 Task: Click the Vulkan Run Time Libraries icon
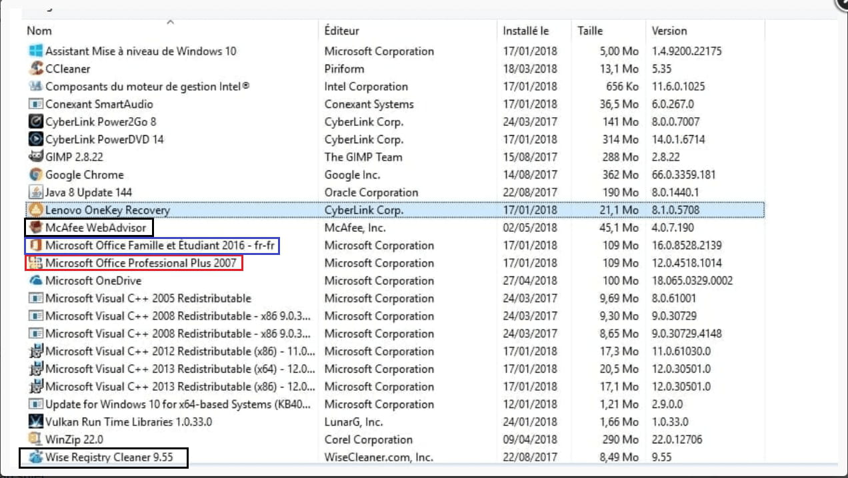point(36,421)
